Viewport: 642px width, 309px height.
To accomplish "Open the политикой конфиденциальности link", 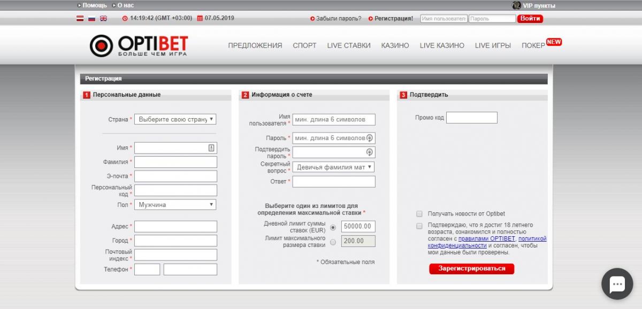I will click(487, 242).
